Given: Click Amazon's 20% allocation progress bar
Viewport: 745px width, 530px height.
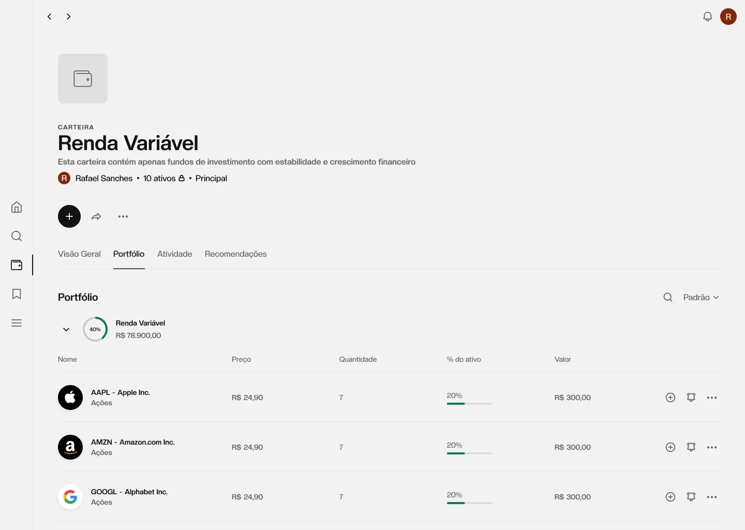Looking at the screenshot, I should click(x=469, y=453).
